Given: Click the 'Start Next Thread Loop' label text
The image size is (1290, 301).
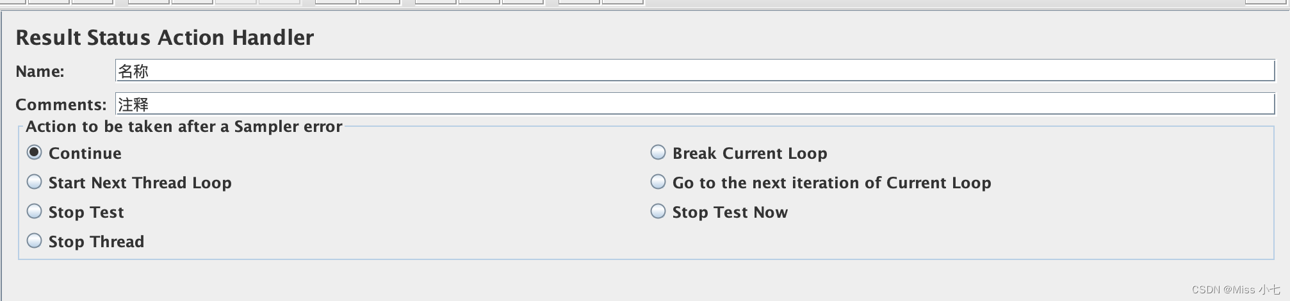Looking at the screenshot, I should [x=140, y=183].
